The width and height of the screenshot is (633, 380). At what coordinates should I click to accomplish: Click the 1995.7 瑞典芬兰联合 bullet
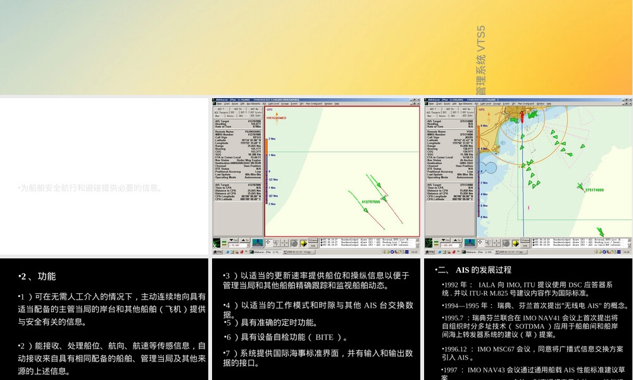coord(530,326)
